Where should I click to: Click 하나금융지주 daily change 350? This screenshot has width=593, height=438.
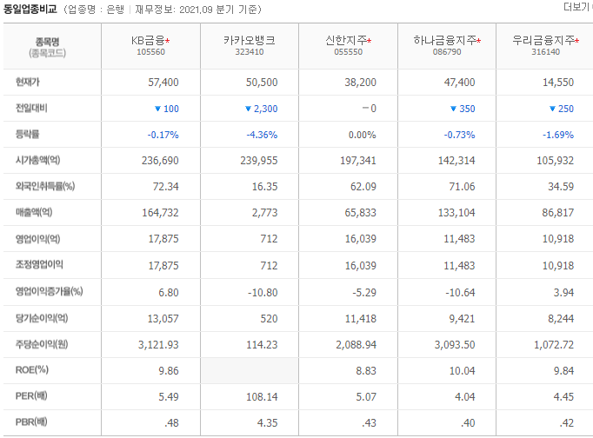pos(467,109)
